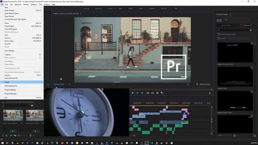This screenshot has width=258, height=145.
Task: Select the Browse tab in Essential Graphics
Action: pyautogui.click(x=219, y=20)
